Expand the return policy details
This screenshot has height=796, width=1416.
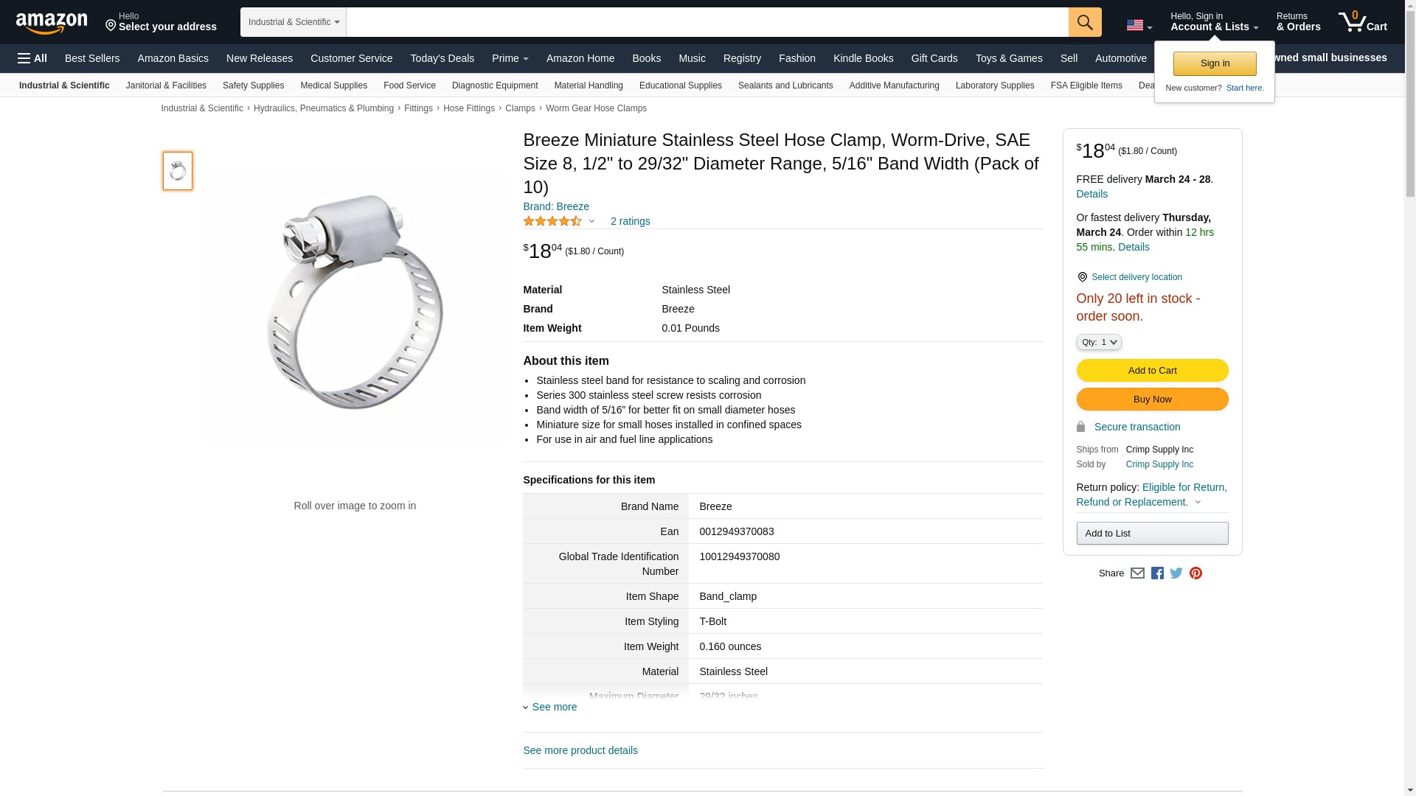[x=1198, y=503]
